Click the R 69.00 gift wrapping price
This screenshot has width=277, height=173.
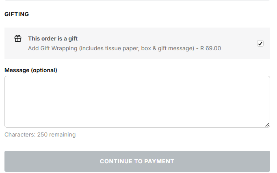210,48
